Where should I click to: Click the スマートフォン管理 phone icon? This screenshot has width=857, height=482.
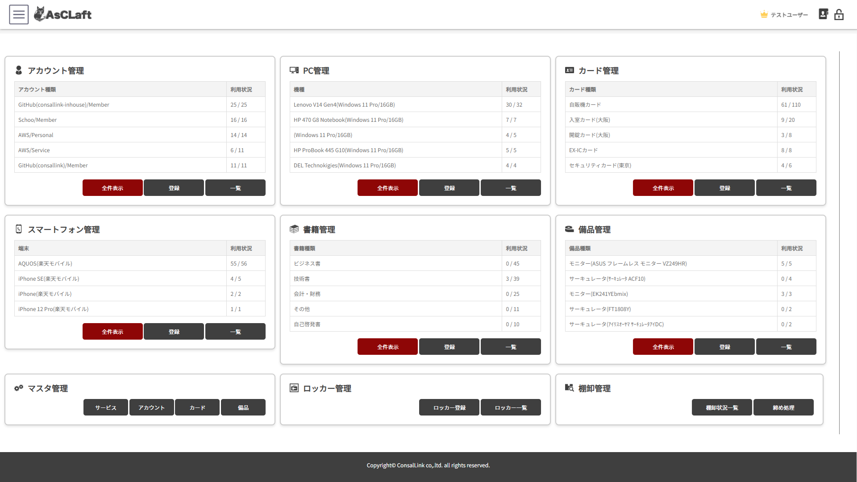pyautogui.click(x=19, y=229)
